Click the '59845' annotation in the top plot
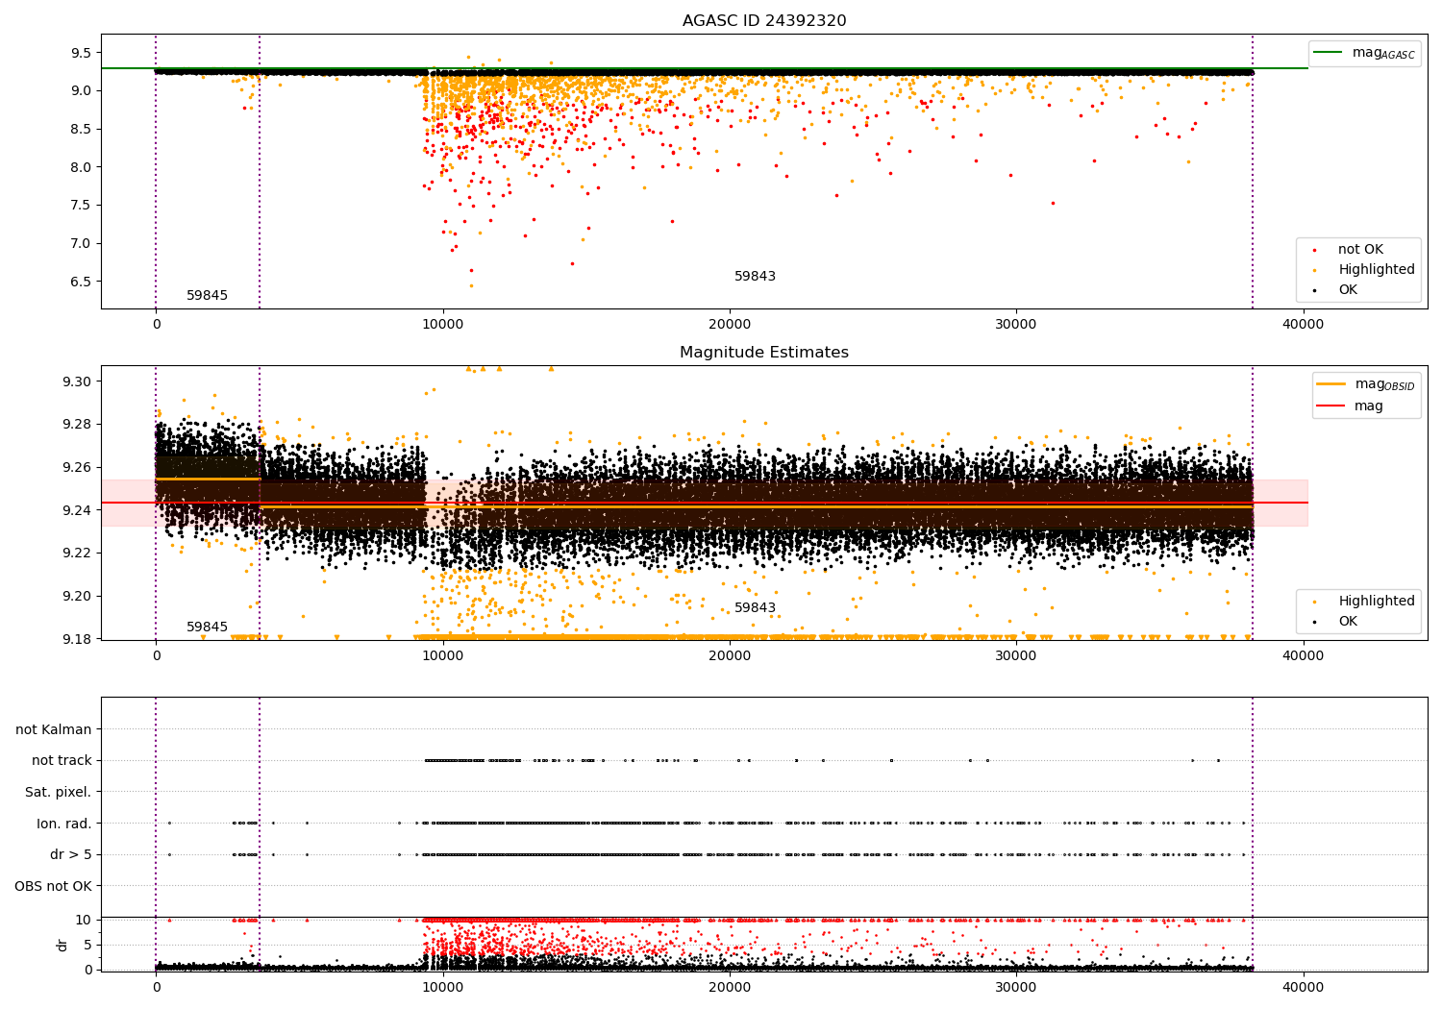This screenshot has height=1009, width=1442. 207,296
